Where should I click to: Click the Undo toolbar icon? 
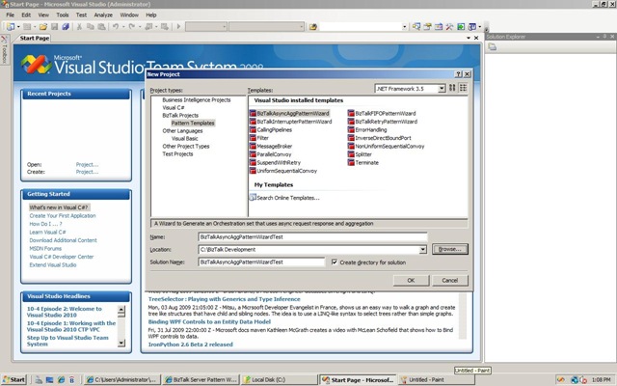pos(116,26)
